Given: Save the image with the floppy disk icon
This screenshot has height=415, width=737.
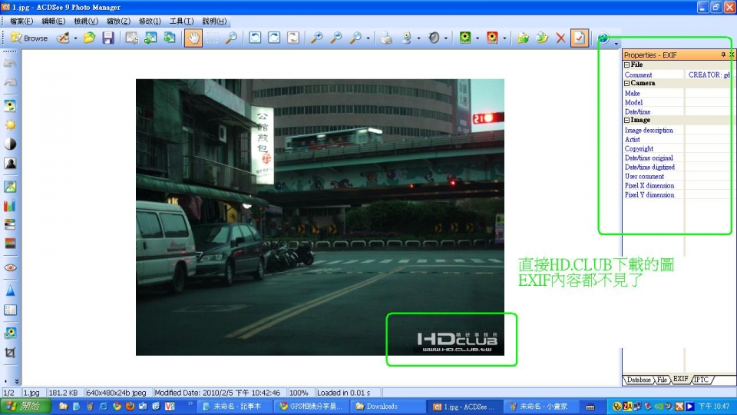Looking at the screenshot, I should [108, 38].
